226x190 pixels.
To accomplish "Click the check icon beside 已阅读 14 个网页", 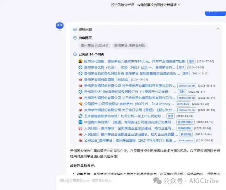I will [75, 54].
